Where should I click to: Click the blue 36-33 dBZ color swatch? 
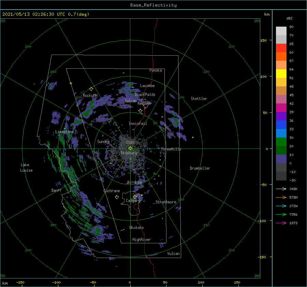pyautogui.click(x=281, y=125)
